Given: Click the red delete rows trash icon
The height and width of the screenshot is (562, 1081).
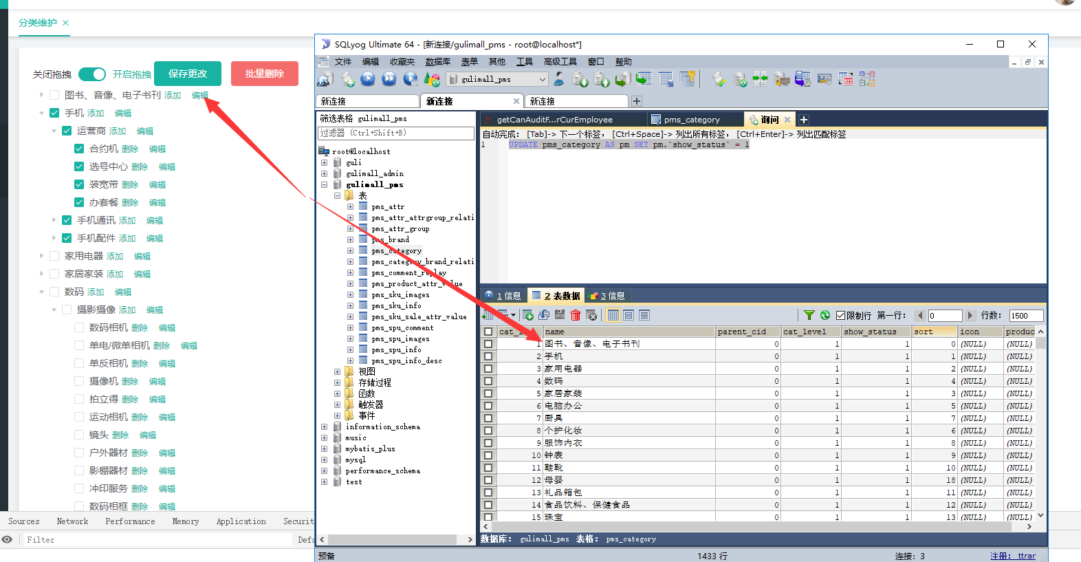Looking at the screenshot, I should tap(576, 315).
